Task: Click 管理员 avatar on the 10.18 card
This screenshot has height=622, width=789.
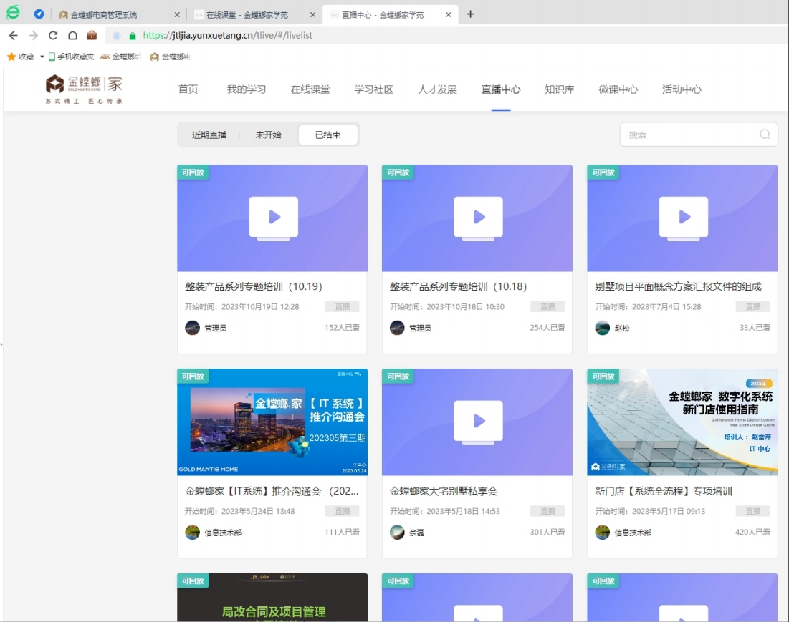Action: [397, 328]
